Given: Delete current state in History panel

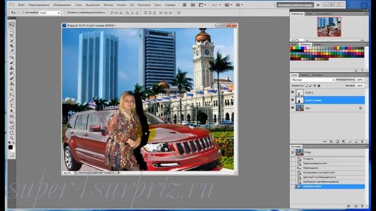Looking at the screenshot, I should 362,206.
